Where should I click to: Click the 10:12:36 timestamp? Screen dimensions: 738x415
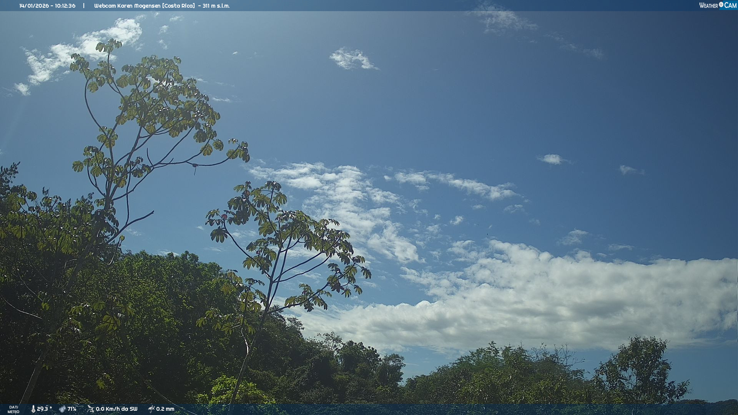[x=65, y=6]
